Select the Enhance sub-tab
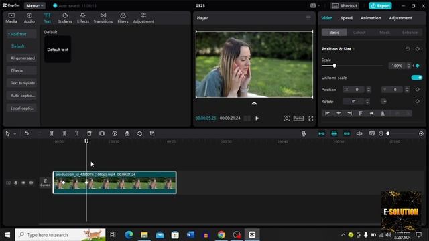This screenshot has height=241, width=429. click(x=410, y=33)
